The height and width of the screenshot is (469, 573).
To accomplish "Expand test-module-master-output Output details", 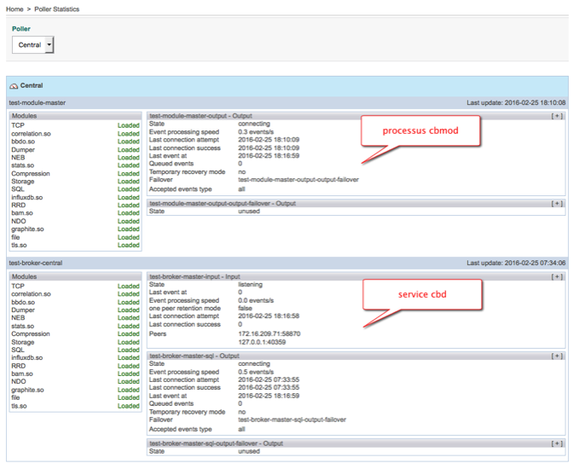I will pos(557,115).
